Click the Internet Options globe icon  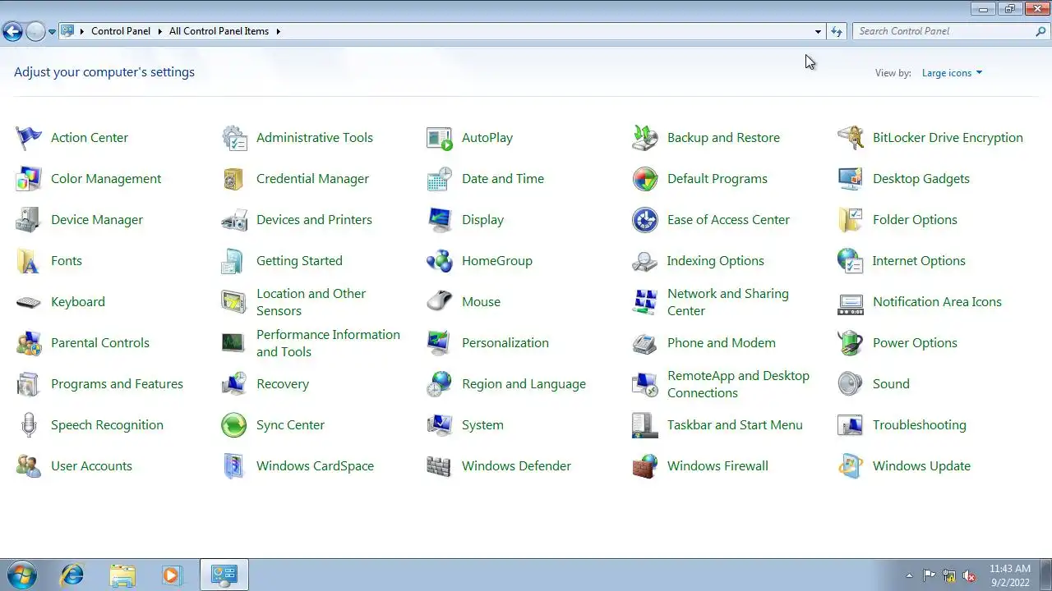tap(851, 261)
